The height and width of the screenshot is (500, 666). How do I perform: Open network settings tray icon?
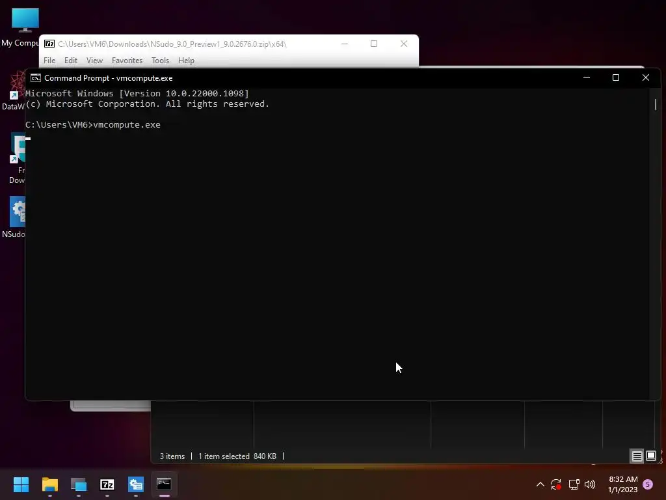(574, 484)
